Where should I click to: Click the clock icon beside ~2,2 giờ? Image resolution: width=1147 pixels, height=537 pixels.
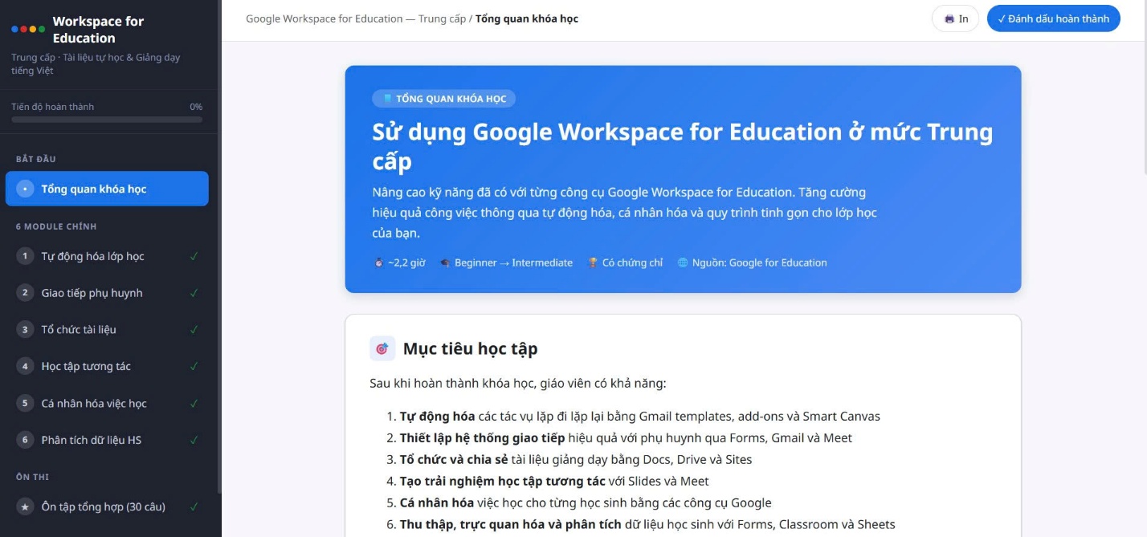(378, 262)
